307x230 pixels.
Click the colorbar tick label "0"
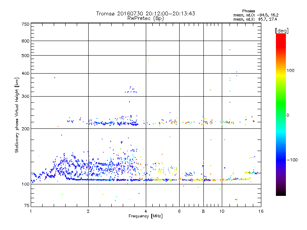click(287, 115)
